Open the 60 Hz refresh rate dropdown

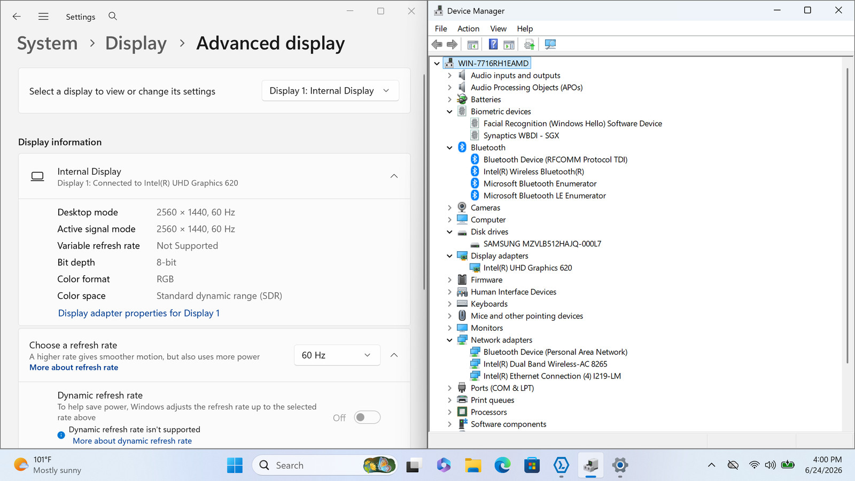coord(337,355)
